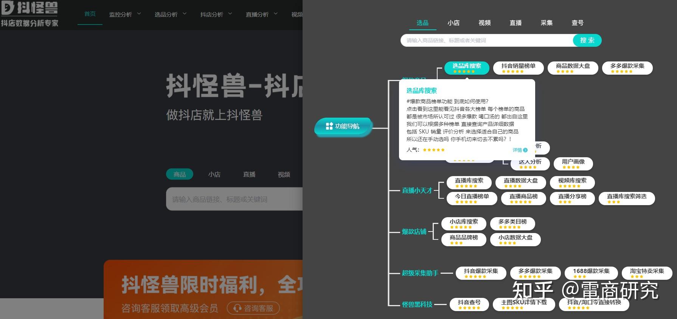677x319 pixels.
Task: Open the 功能导航 grid icon button
Action: pos(329,126)
